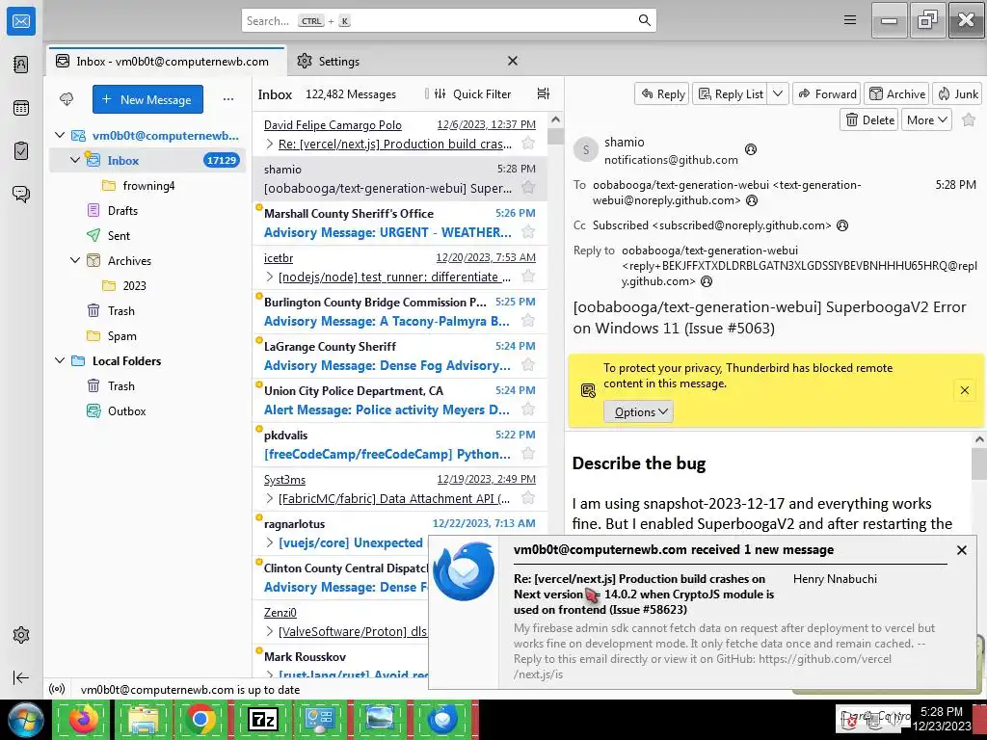Open the folder pane options (three dots)

pos(228,99)
